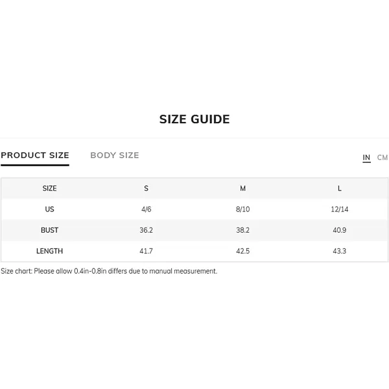Select the LENGTH row label

[49, 251]
